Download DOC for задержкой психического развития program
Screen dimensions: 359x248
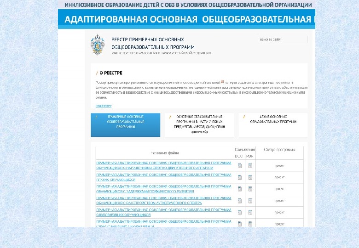click(x=239, y=189)
